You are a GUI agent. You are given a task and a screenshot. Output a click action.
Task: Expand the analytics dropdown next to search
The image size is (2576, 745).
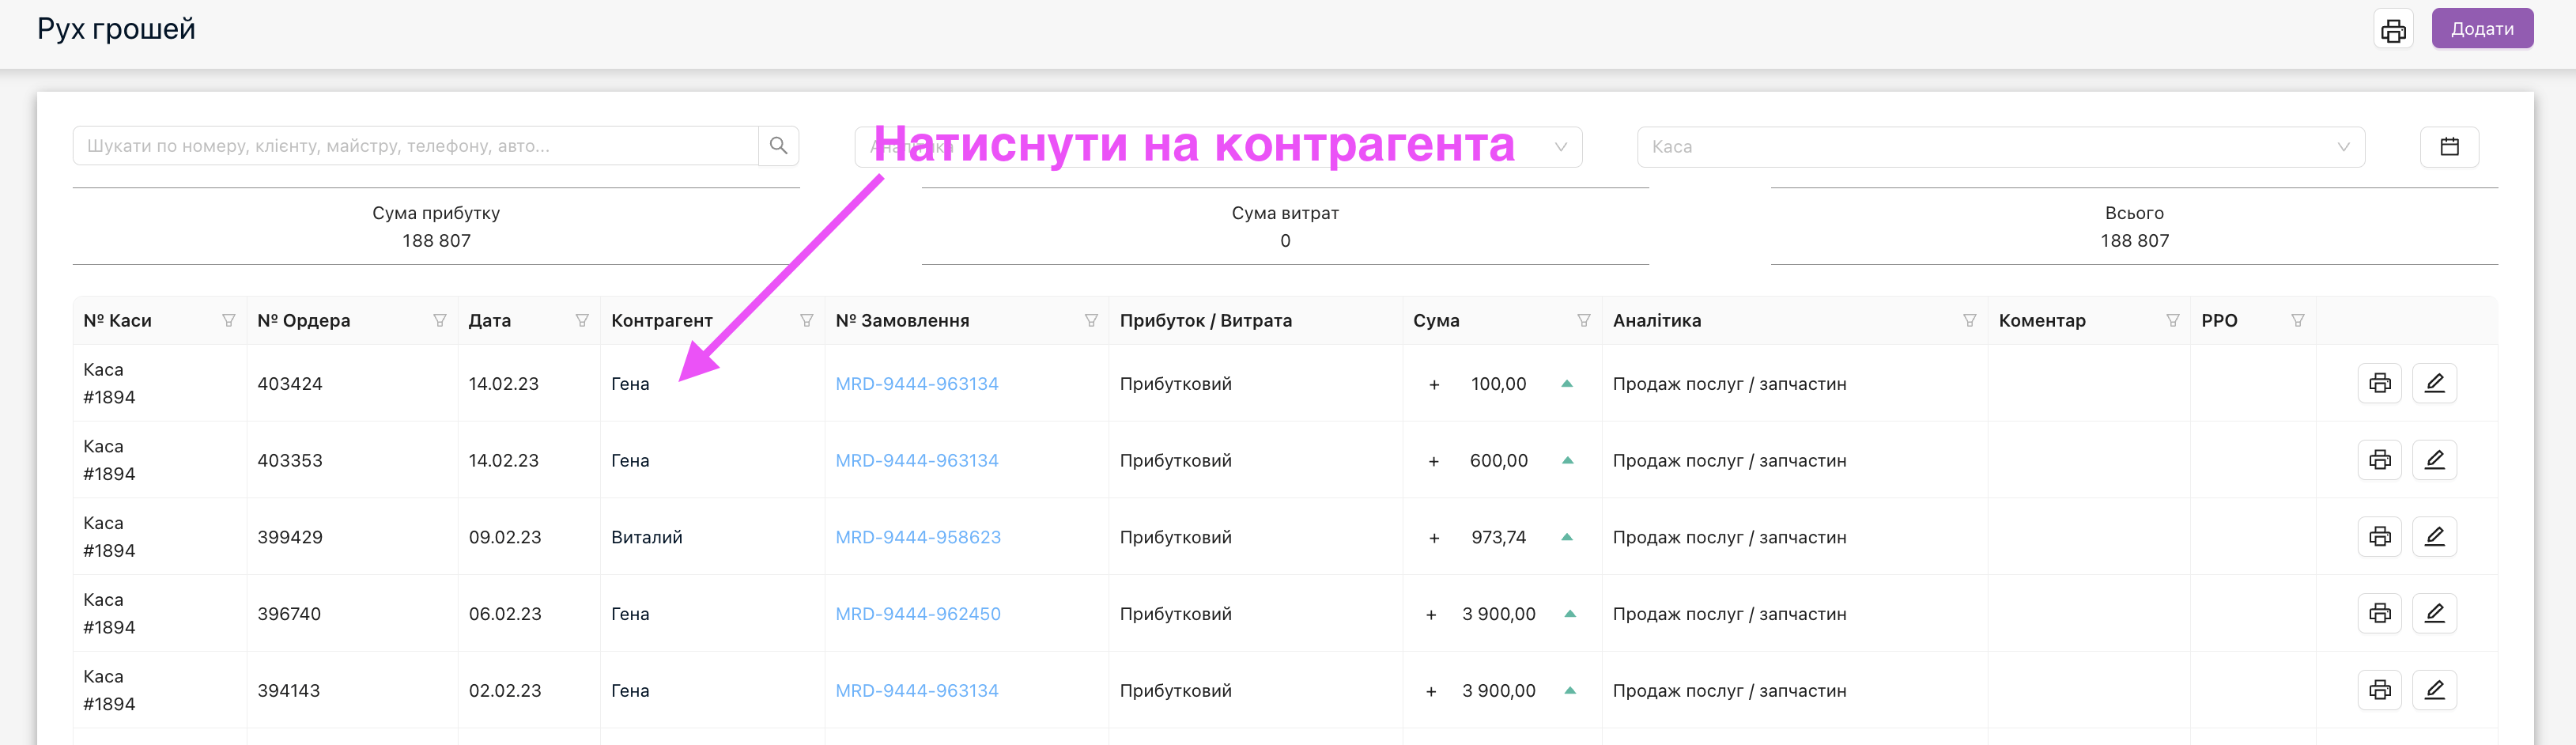pyautogui.click(x=1560, y=147)
